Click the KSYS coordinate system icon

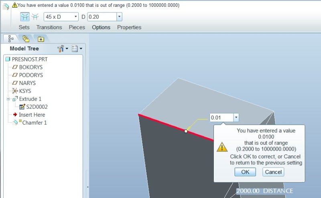15,91
